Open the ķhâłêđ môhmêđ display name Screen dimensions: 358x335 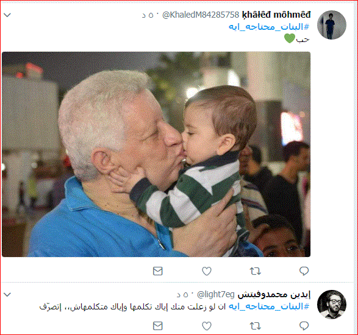pos(276,15)
